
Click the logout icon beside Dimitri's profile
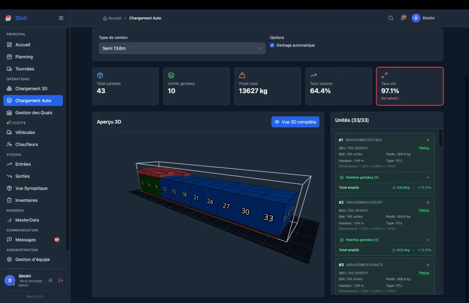click(x=61, y=281)
